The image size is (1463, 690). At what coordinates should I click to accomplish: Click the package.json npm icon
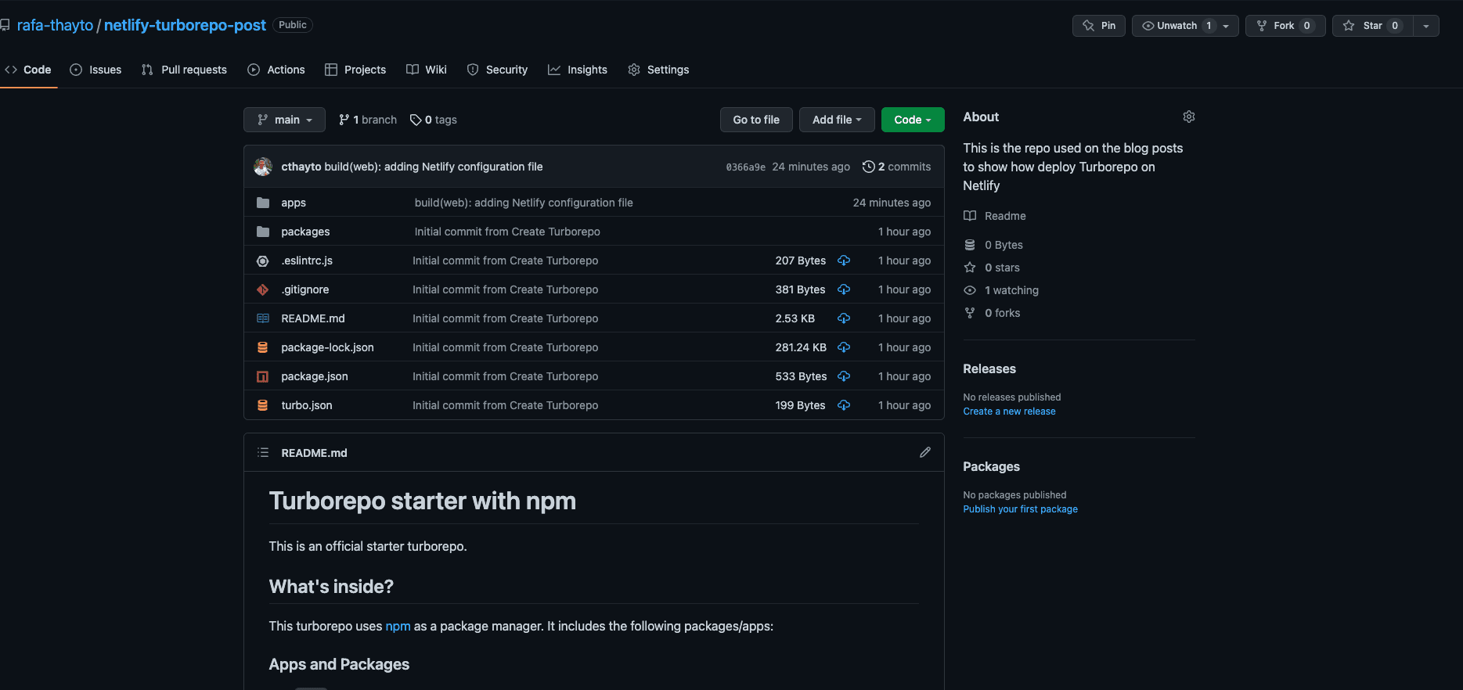[x=263, y=376]
